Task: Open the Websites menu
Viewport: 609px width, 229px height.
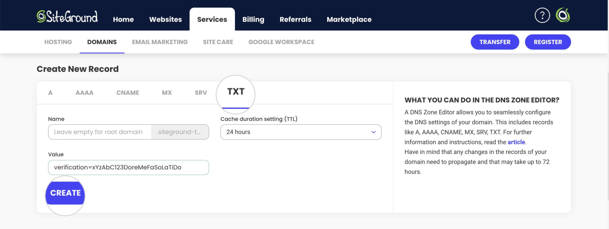Action: click(165, 19)
